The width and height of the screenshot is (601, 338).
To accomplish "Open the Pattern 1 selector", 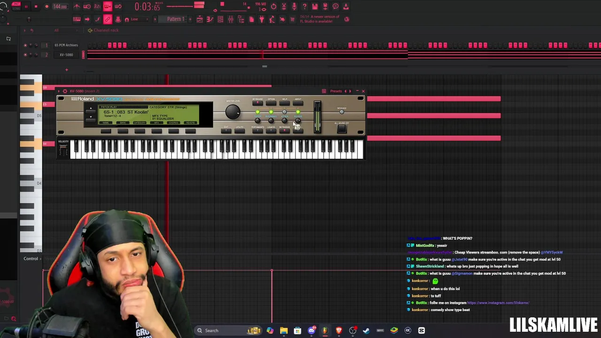I will point(176,19).
